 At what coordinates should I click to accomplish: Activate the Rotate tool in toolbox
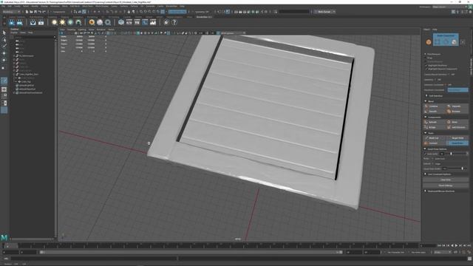pos(4,60)
